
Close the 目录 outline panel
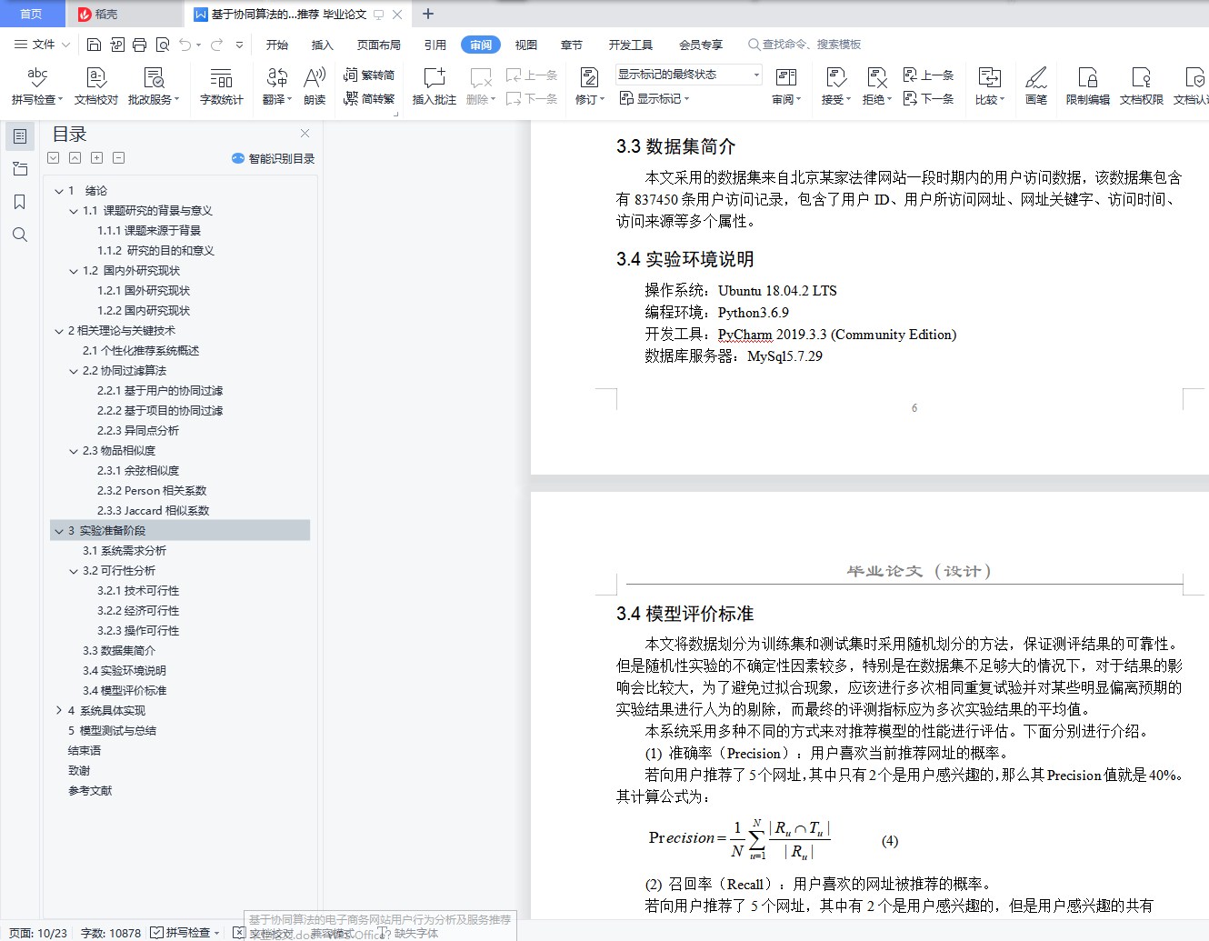tap(305, 134)
